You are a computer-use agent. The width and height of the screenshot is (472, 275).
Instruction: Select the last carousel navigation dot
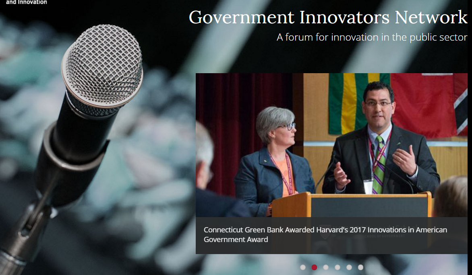click(x=360, y=267)
